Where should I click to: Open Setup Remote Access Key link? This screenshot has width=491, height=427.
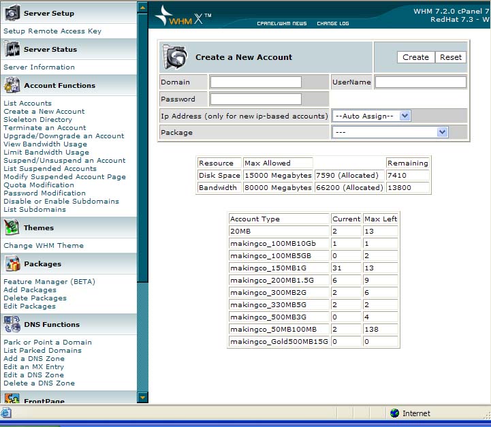(52, 31)
